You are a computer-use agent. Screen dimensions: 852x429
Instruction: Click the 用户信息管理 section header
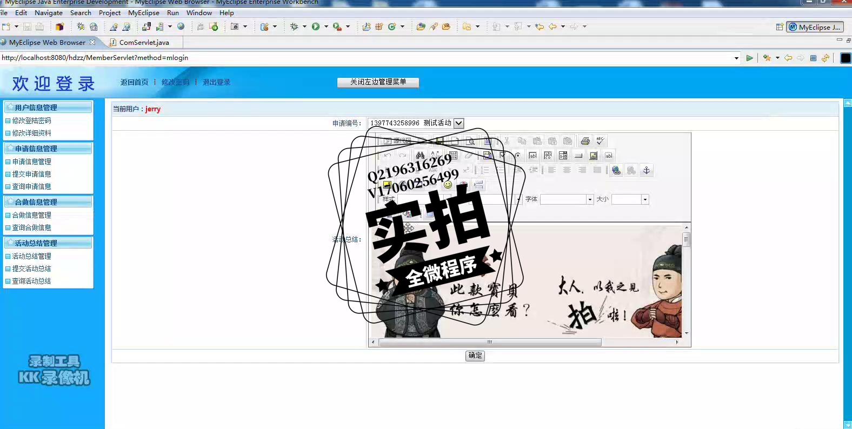tap(48, 108)
